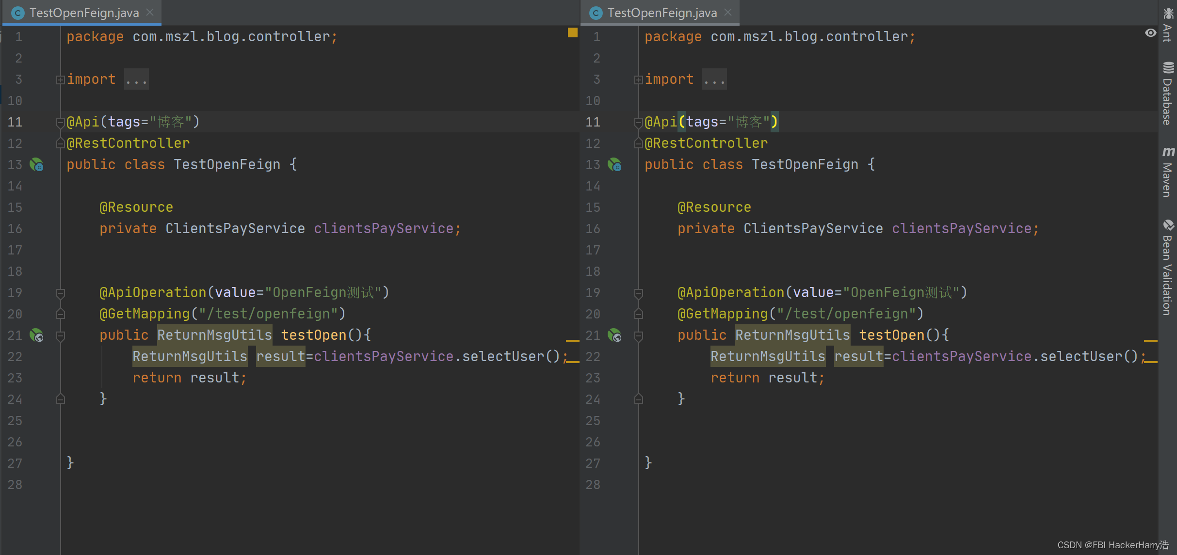Click fold end marker at line 20 right editor
Image resolution: width=1177 pixels, height=555 pixels.
coord(639,314)
